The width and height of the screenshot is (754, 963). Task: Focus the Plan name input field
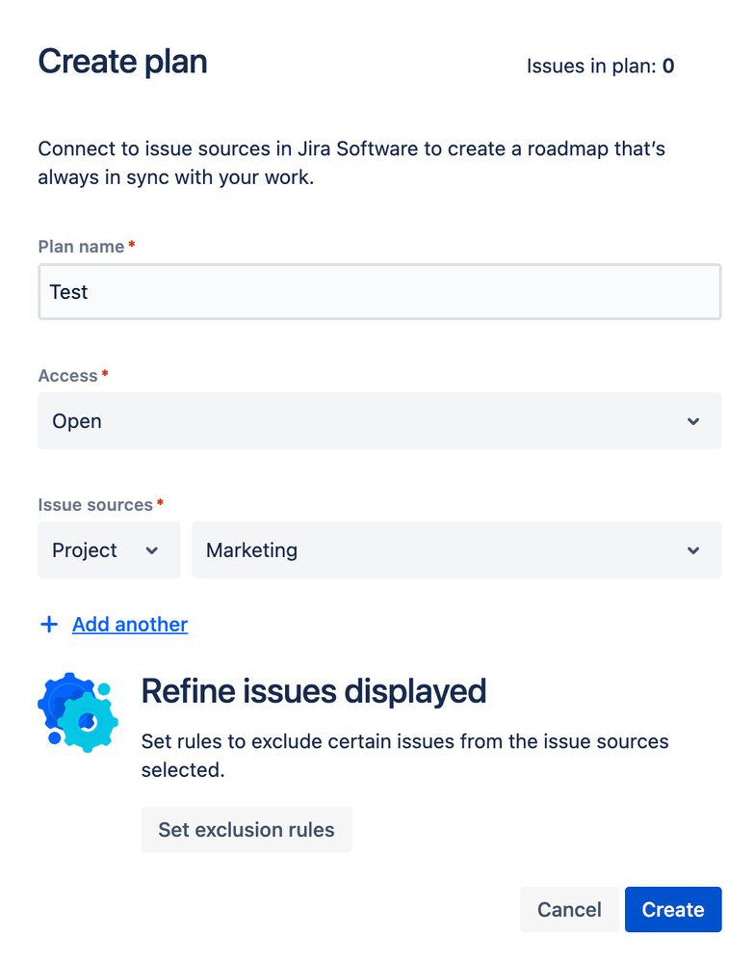378,292
